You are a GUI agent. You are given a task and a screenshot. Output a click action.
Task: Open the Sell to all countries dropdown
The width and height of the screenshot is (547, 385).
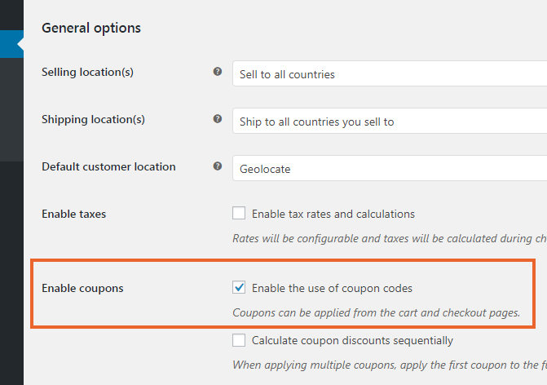pyautogui.click(x=390, y=73)
